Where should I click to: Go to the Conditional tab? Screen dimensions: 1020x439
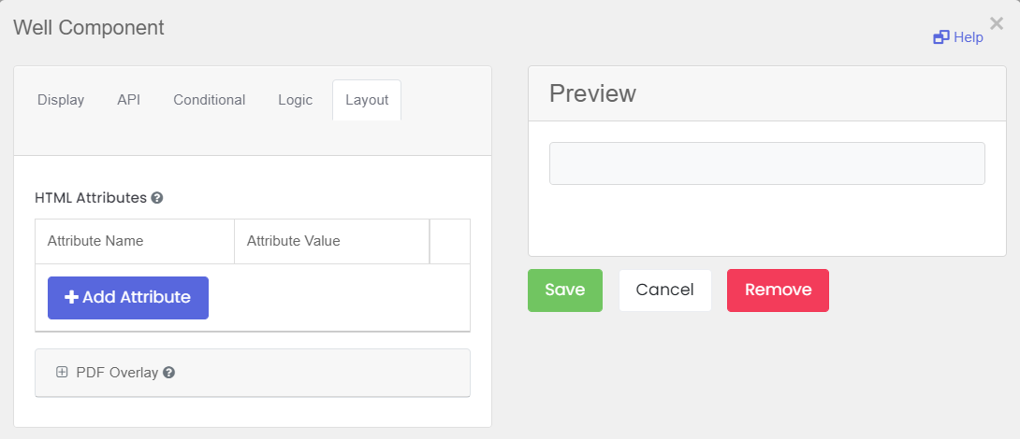pyautogui.click(x=210, y=100)
